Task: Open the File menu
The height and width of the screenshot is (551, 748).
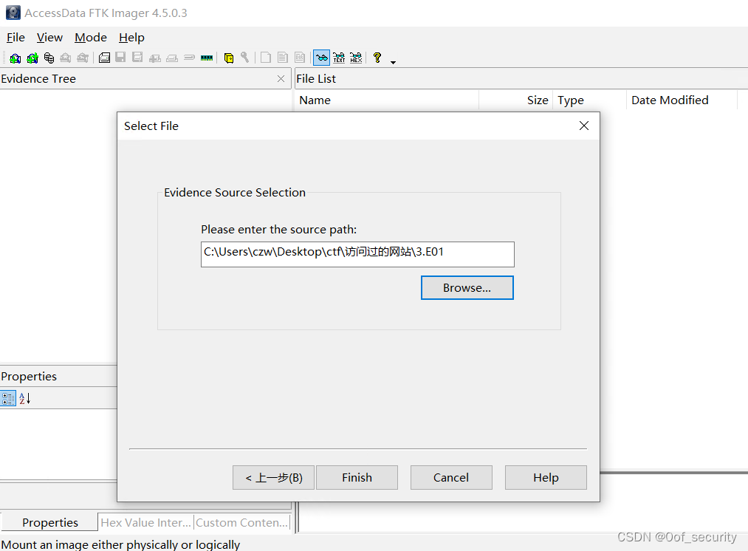Action: [16, 37]
